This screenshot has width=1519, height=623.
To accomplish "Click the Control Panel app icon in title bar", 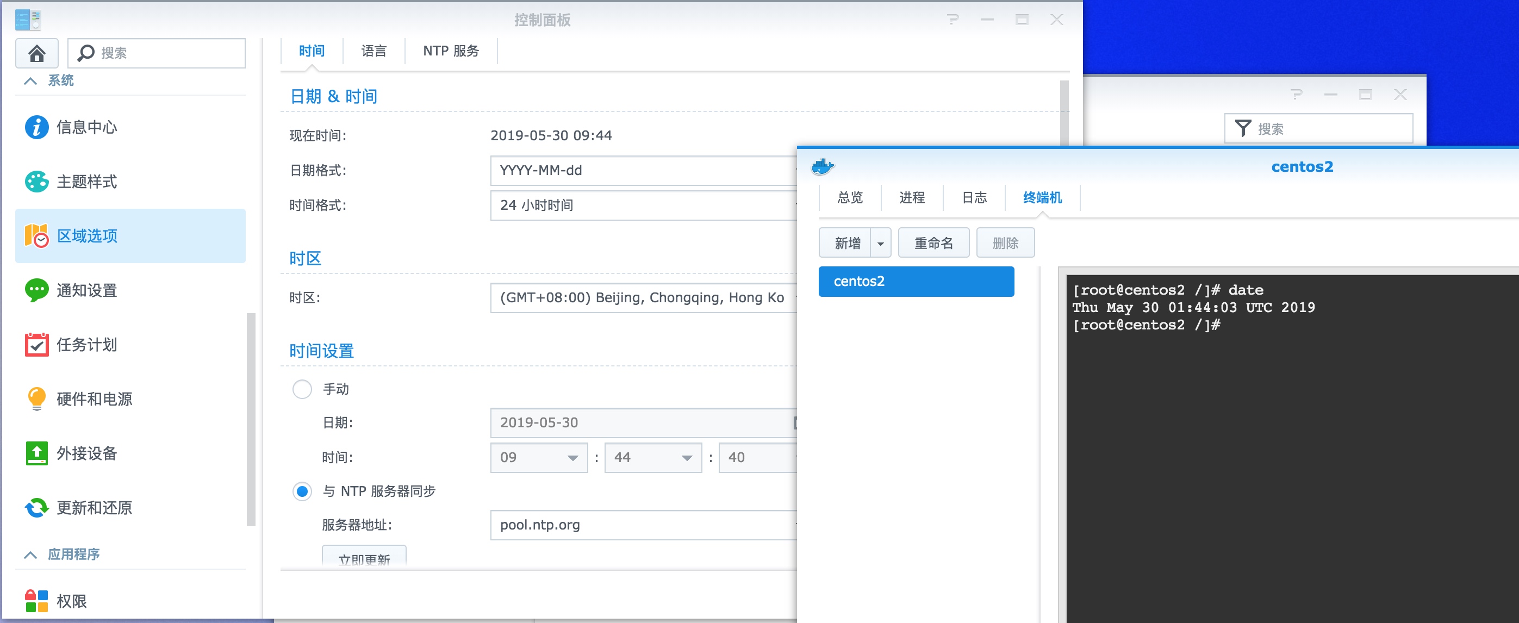I will coord(28,20).
